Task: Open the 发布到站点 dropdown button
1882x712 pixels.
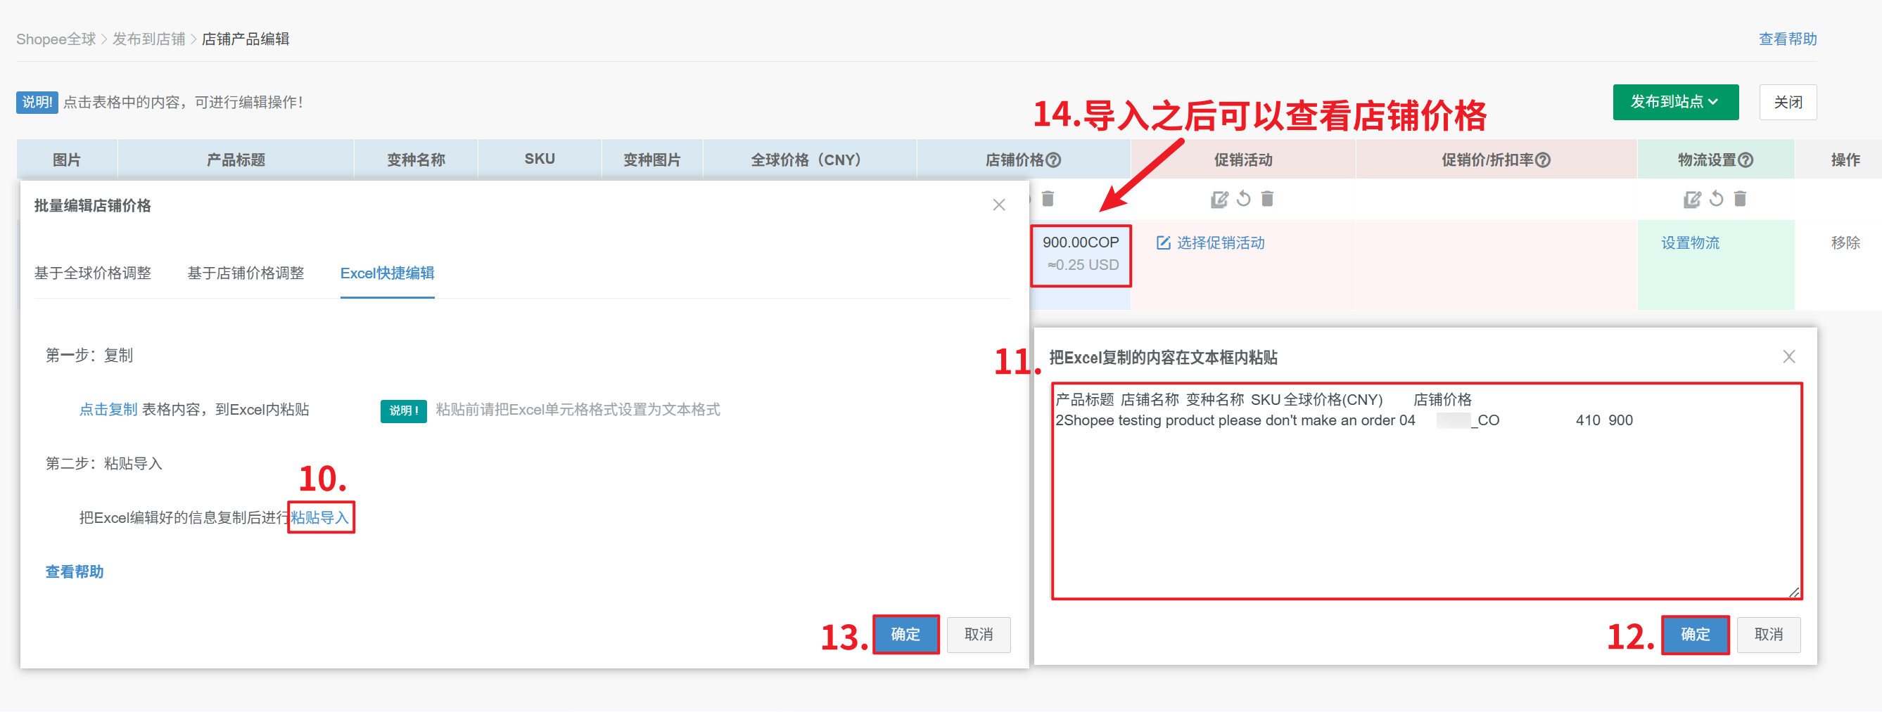Action: pyautogui.click(x=1674, y=102)
